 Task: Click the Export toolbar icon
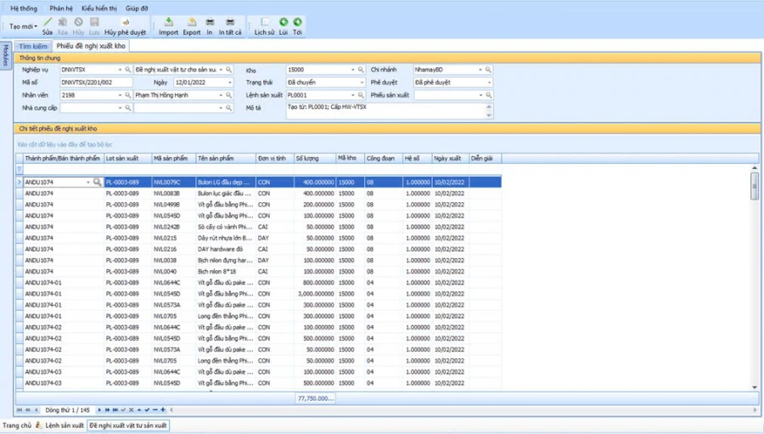[x=192, y=22]
